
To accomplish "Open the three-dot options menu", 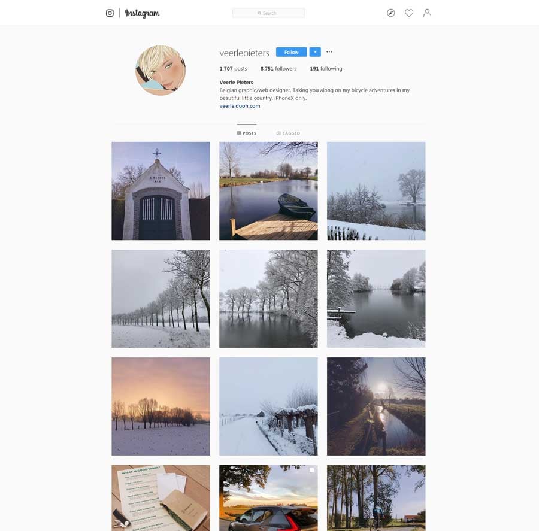I will coord(329,52).
